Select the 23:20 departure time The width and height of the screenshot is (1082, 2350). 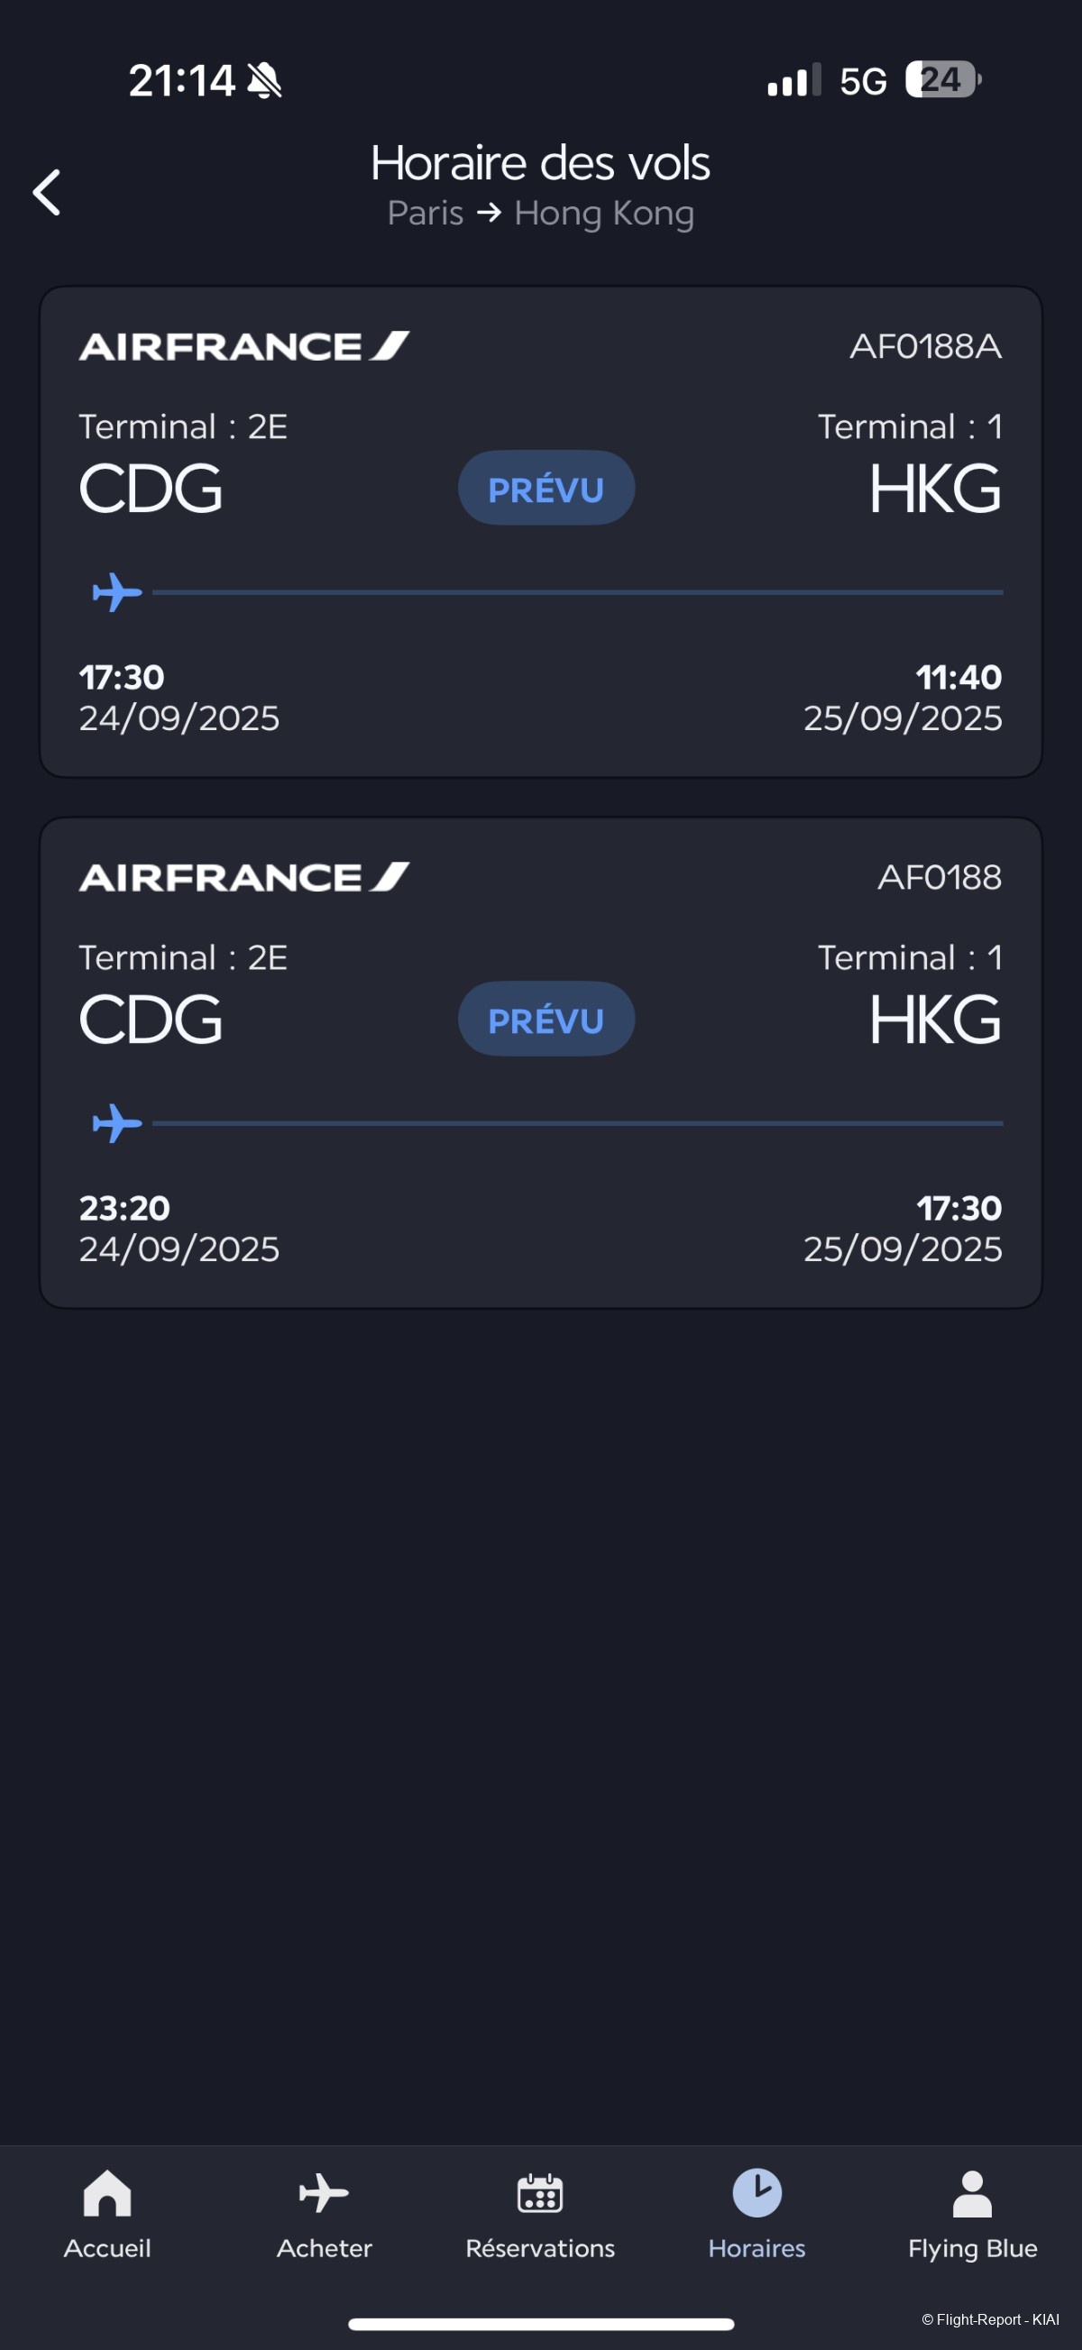tap(125, 1208)
